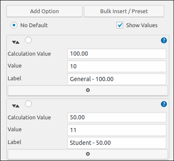Set the General option as default

(x=28, y=40)
